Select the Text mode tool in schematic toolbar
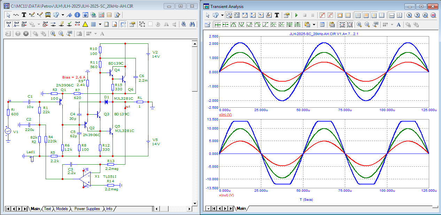Viewport: 441px width, 215px height. pyautogui.click(x=24, y=15)
